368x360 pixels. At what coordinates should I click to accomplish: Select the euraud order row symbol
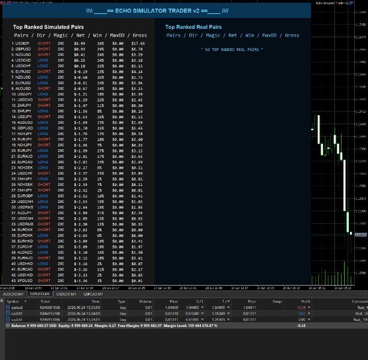[x=17, y=307]
